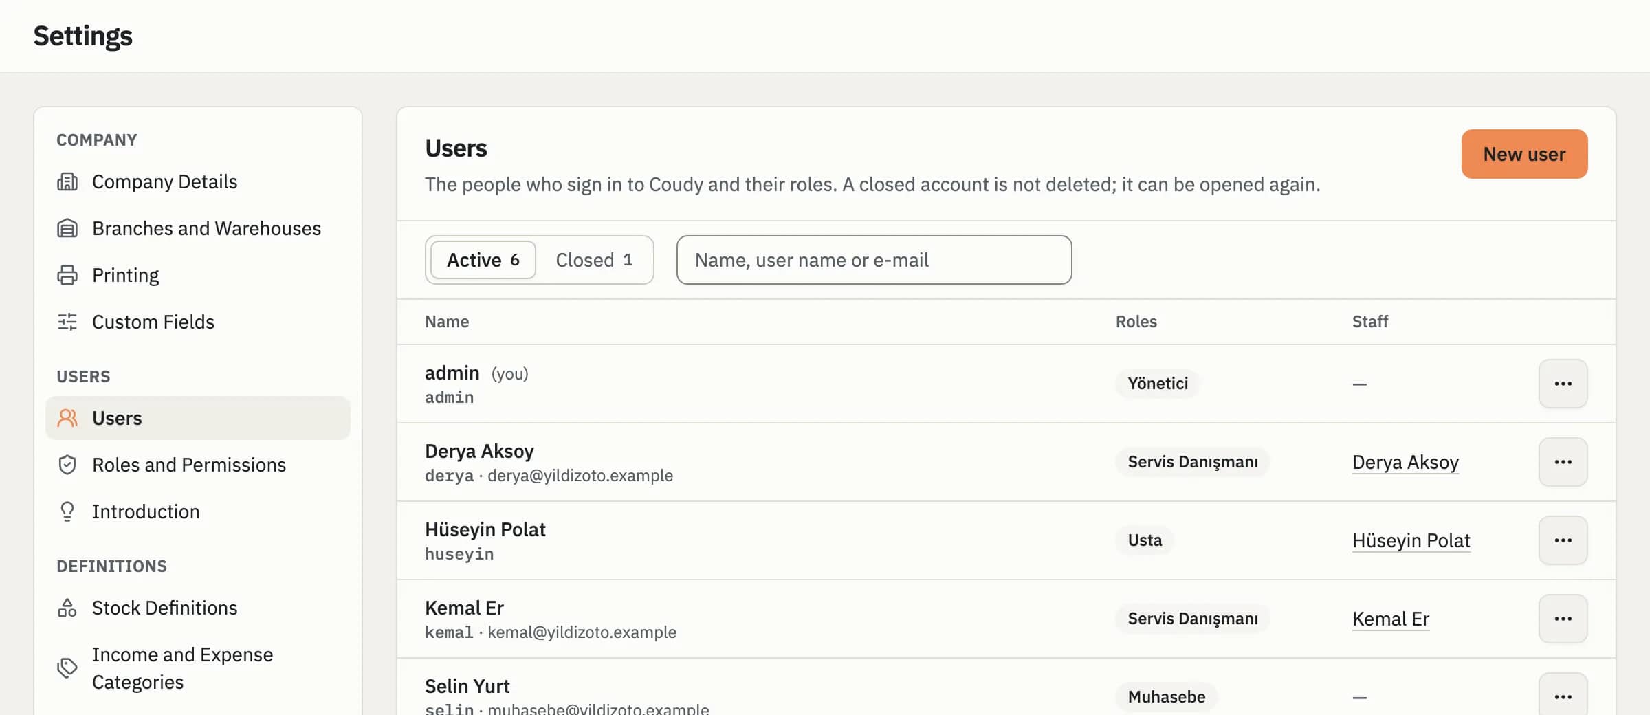1650x715 pixels.
Task: Open Roles and Permissions
Action: pyautogui.click(x=198, y=465)
